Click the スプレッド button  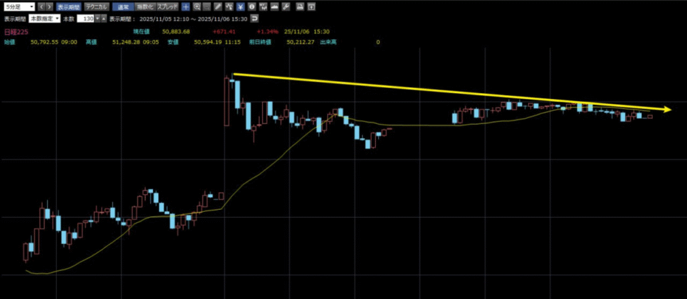click(x=167, y=7)
